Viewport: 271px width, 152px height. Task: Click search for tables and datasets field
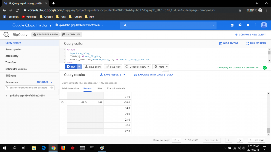tap(30, 88)
